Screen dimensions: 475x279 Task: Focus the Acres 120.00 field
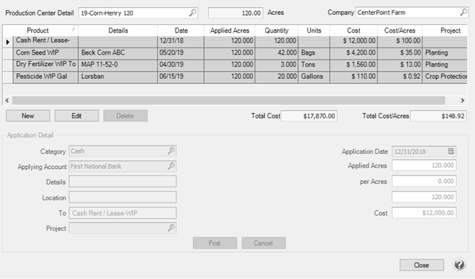pyautogui.click(x=235, y=13)
